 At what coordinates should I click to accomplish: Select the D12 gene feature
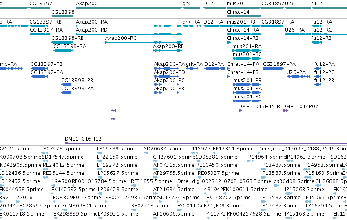tap(214, 8)
